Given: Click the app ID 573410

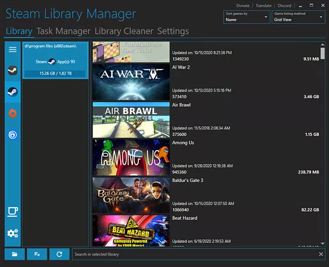Looking at the screenshot, I should 179,97.
